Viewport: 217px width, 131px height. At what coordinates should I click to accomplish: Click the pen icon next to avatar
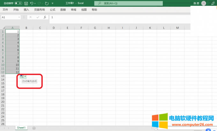coord(213,3)
